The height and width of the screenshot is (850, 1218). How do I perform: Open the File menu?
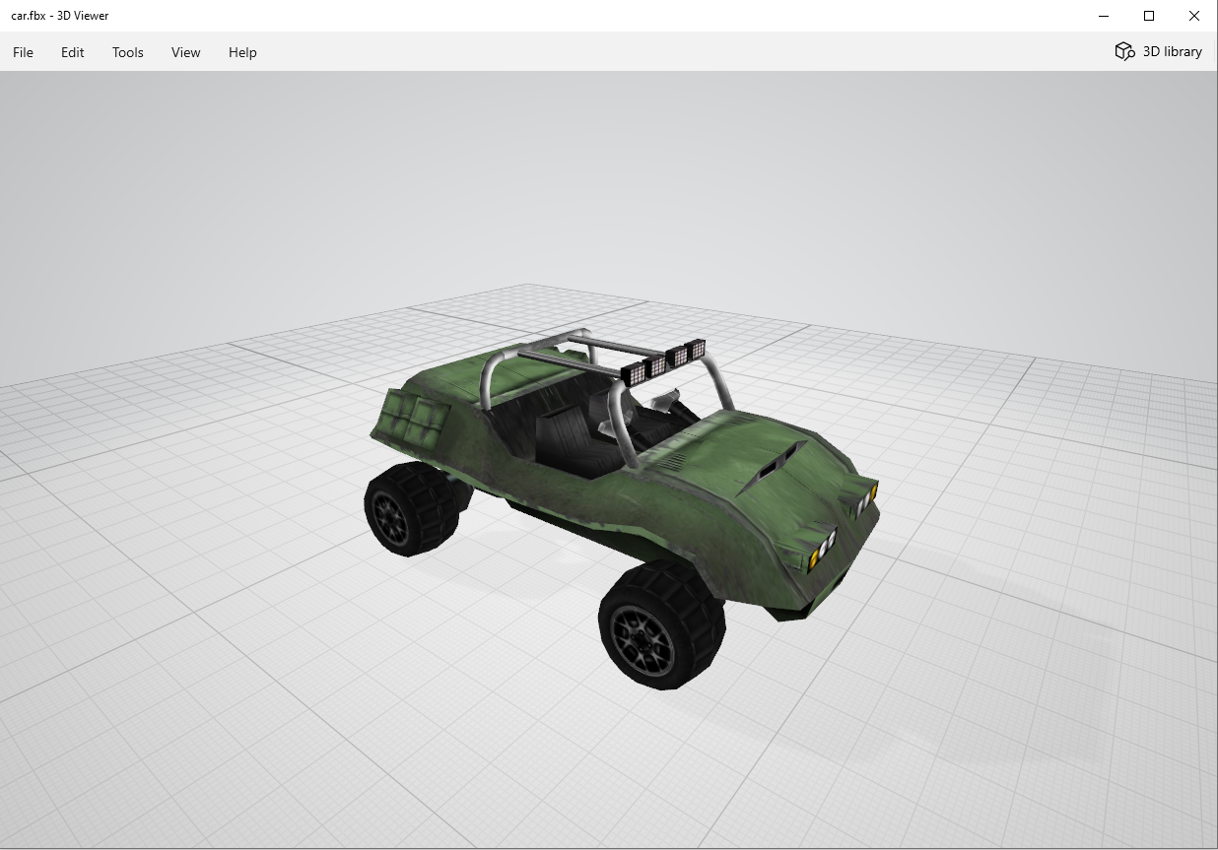(x=23, y=52)
